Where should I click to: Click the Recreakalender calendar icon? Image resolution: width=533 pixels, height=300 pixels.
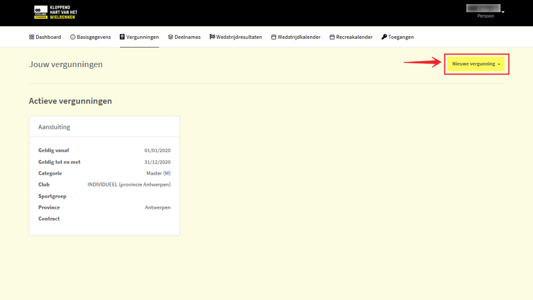332,37
